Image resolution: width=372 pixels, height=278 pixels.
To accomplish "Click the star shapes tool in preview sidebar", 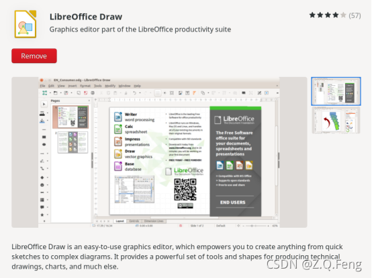I will (x=42, y=215).
